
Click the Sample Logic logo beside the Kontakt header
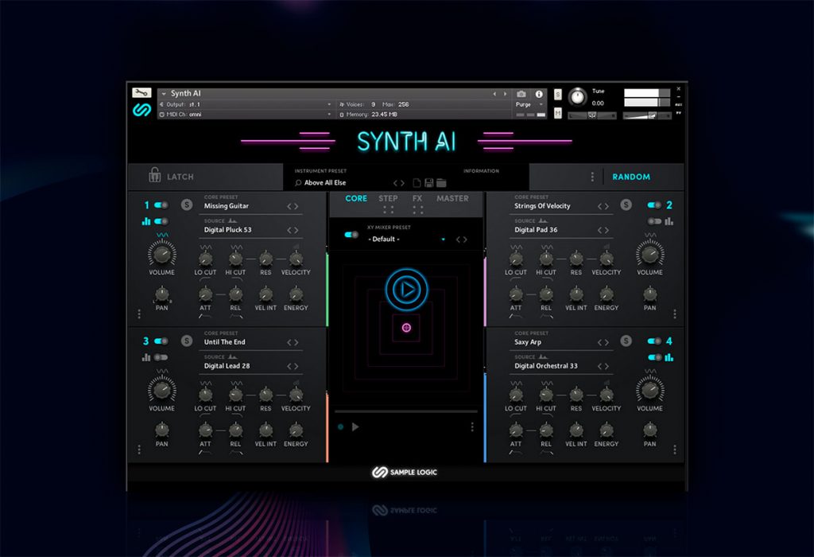point(141,110)
